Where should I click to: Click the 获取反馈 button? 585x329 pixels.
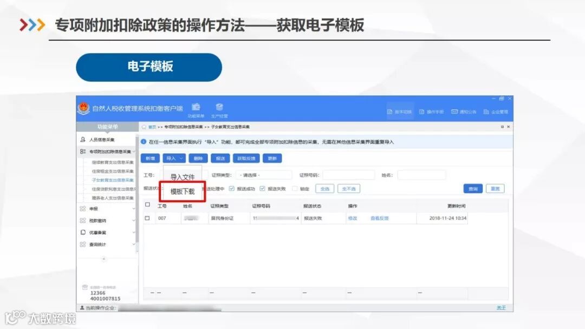246,159
